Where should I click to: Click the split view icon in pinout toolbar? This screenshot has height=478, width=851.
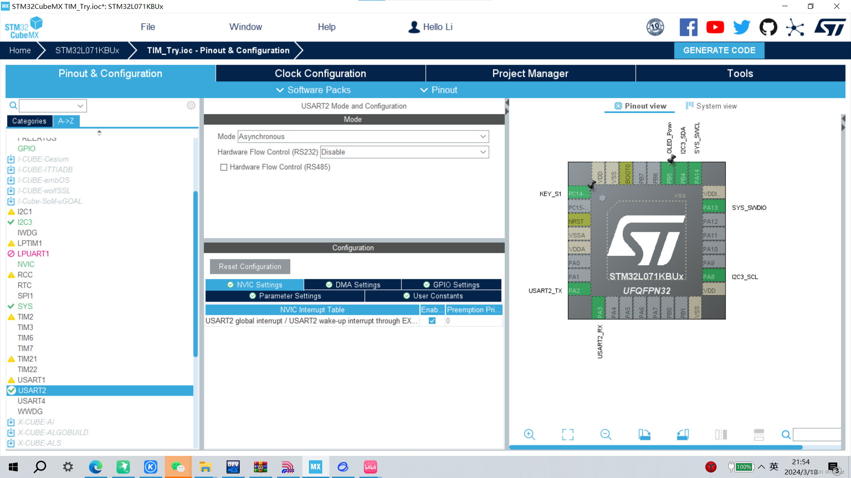pyautogui.click(x=721, y=435)
